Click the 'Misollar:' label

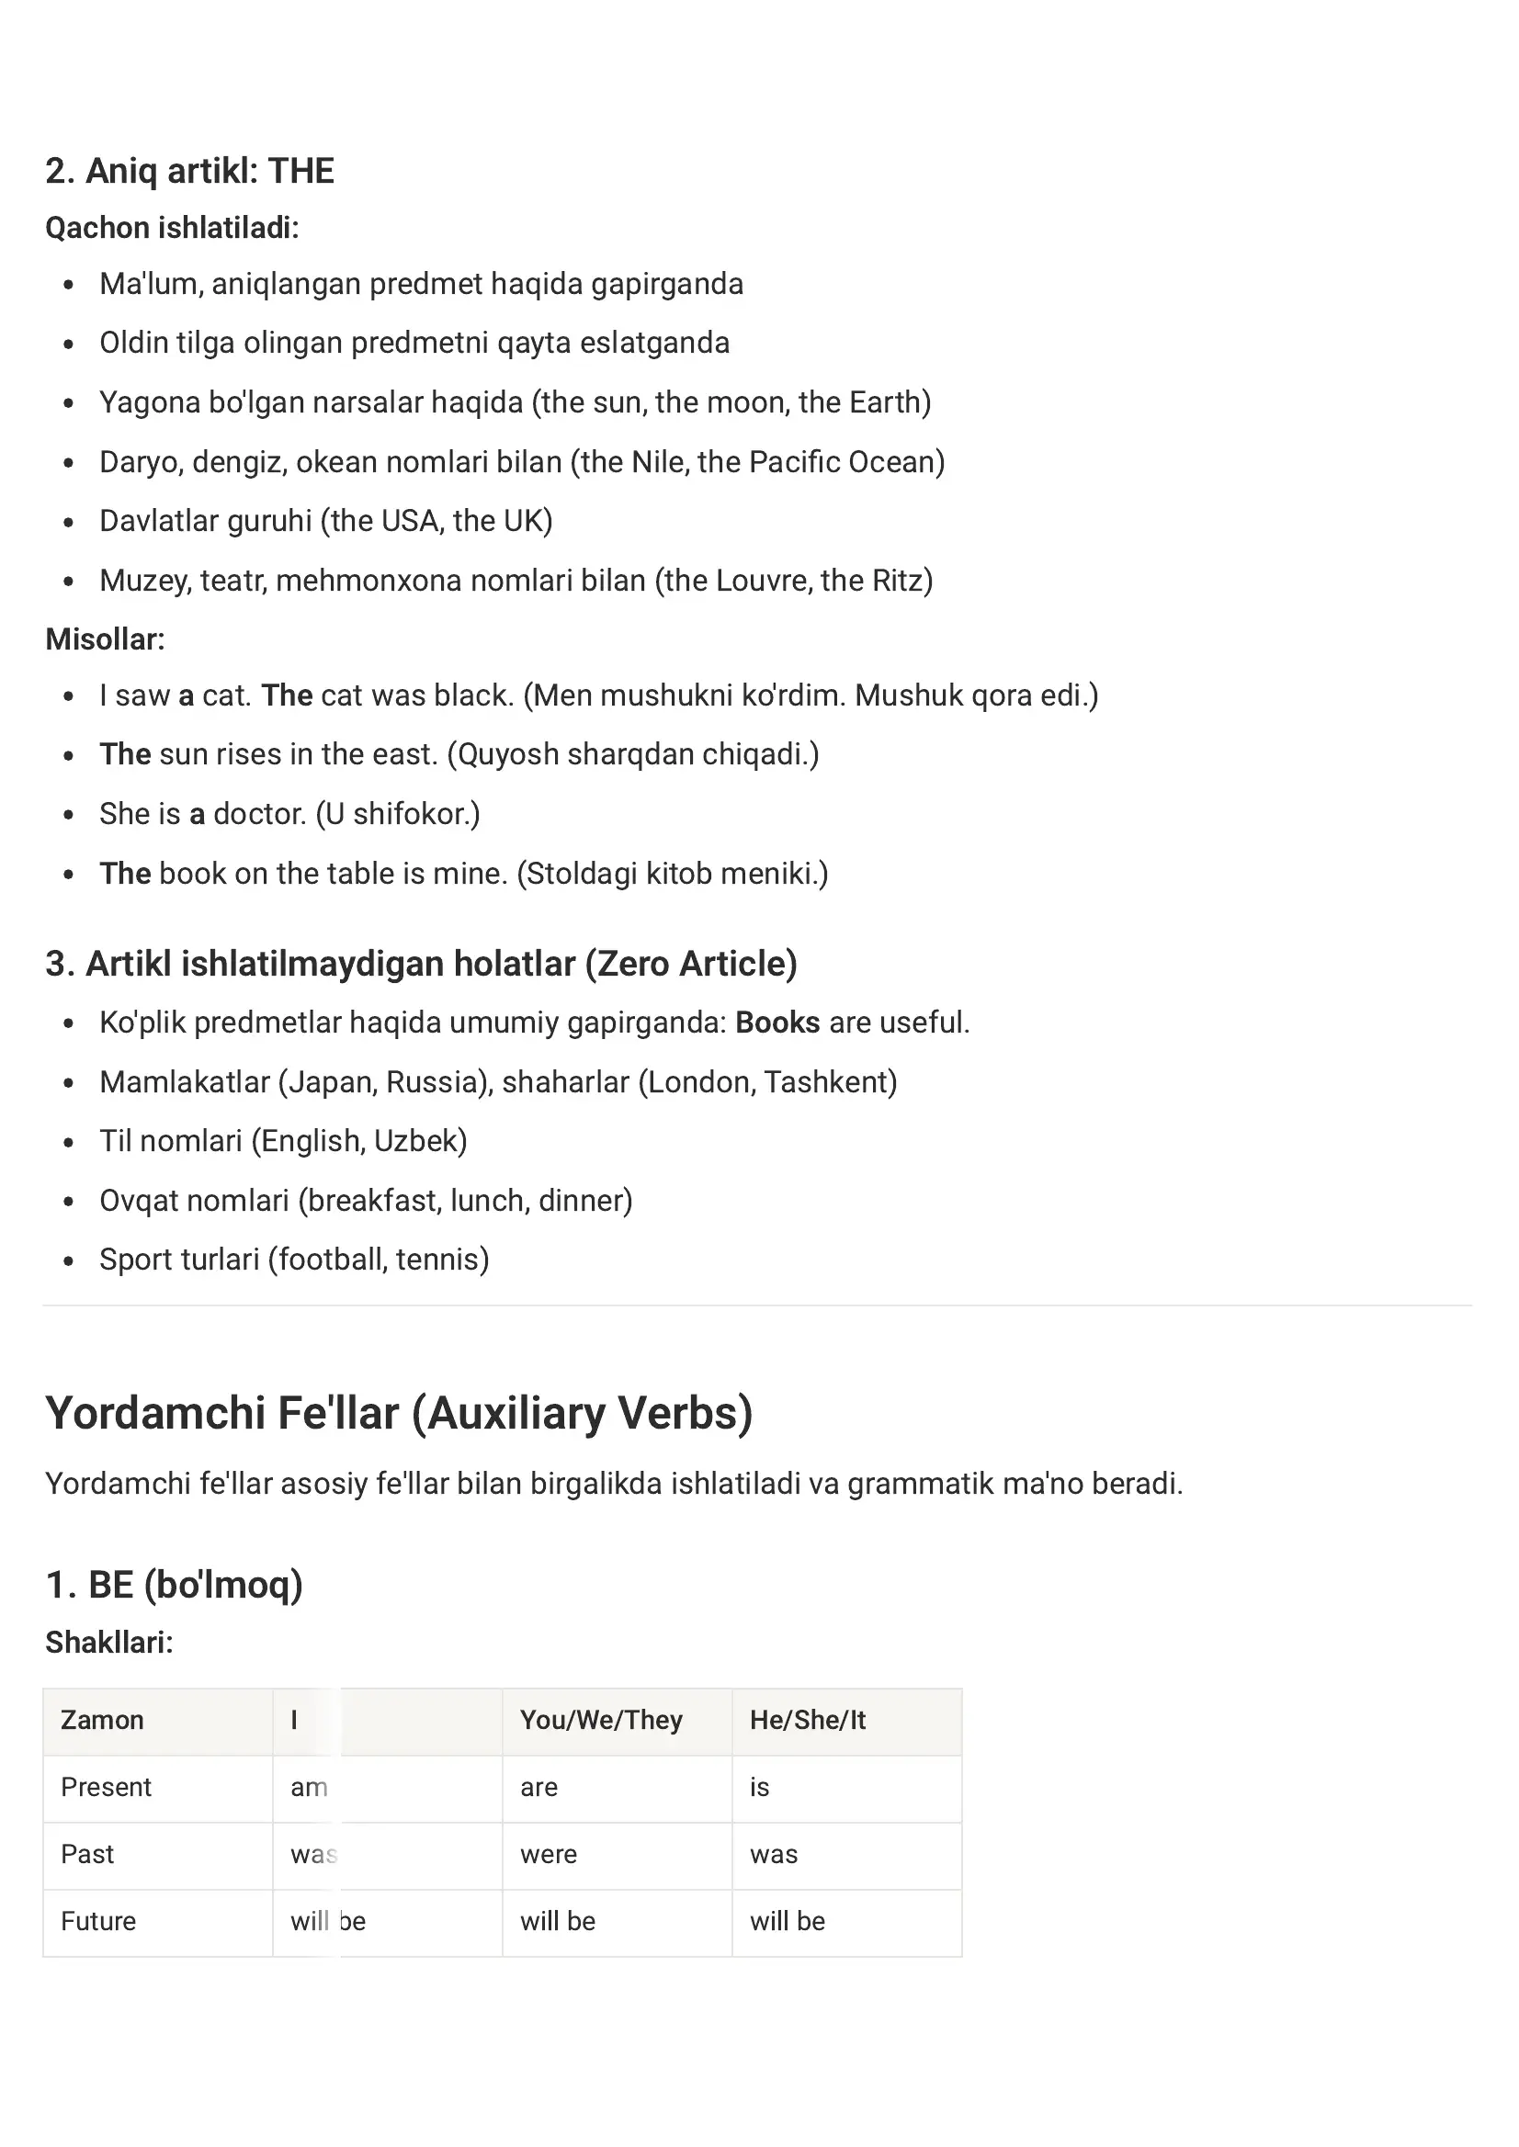[105, 639]
